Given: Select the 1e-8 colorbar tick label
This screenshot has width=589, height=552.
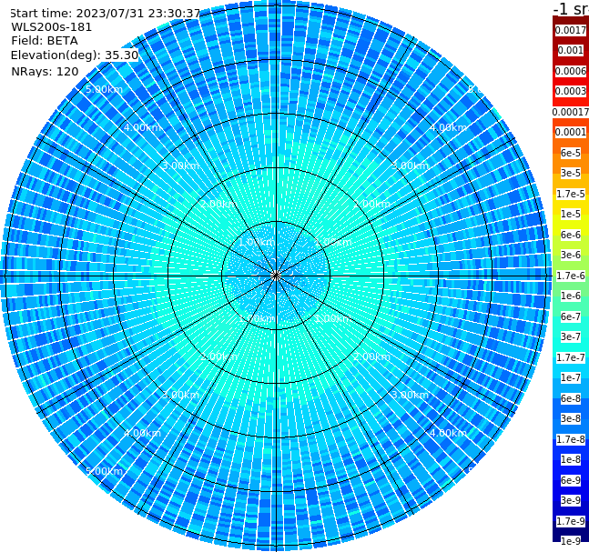Looking at the screenshot, I should tap(571, 459).
